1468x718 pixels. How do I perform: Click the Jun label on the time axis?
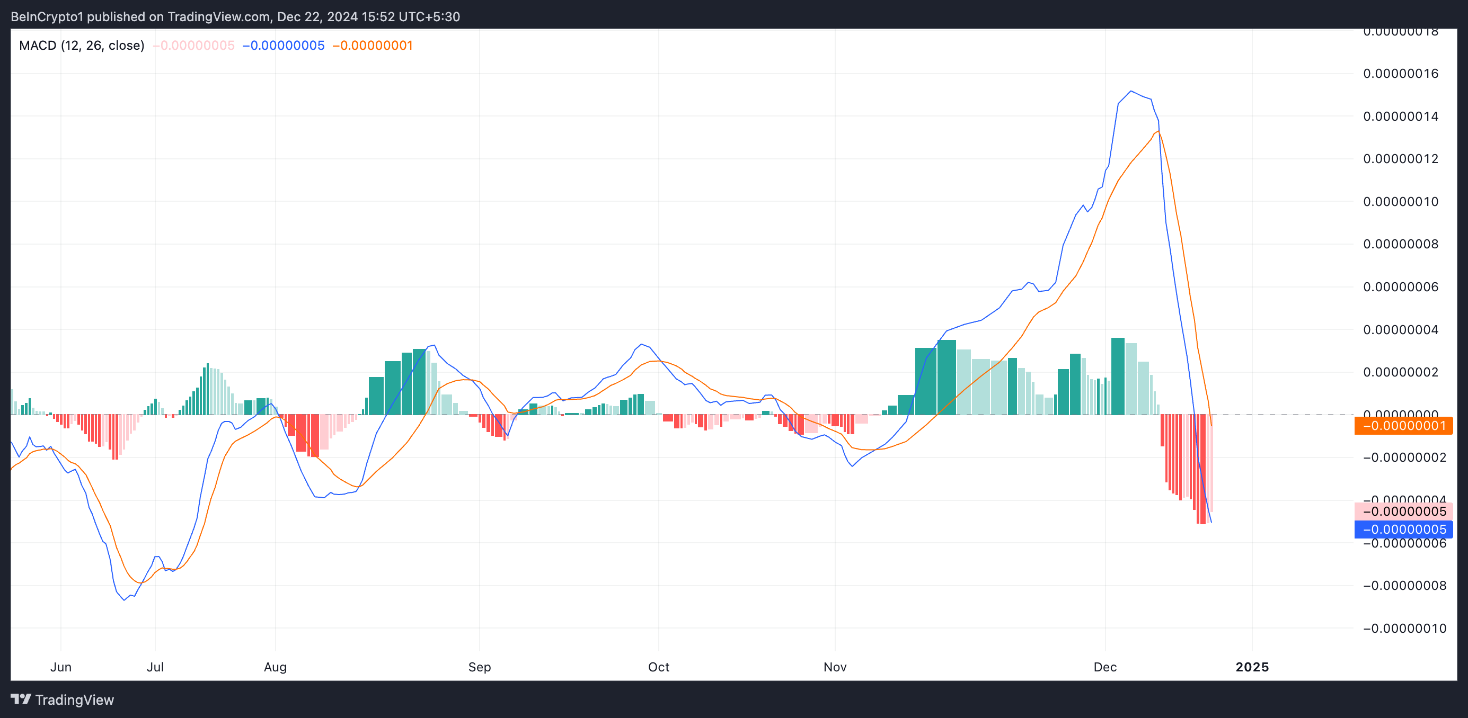61,667
